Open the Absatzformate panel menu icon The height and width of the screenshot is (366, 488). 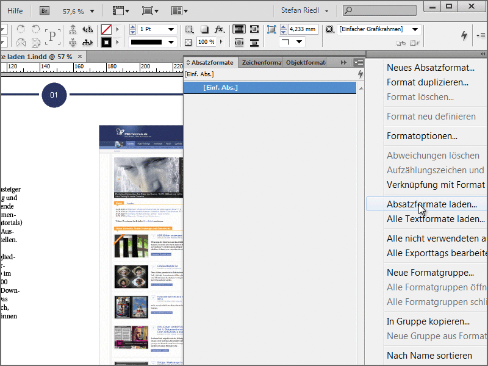point(359,63)
